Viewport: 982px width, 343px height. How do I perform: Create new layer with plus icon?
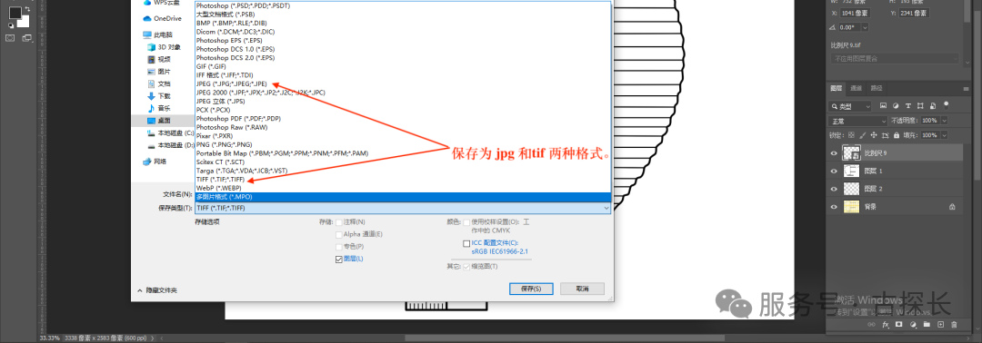click(940, 325)
